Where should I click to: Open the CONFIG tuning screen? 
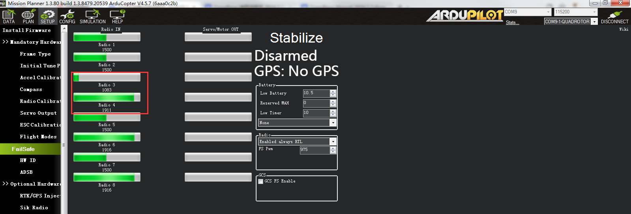67,17
